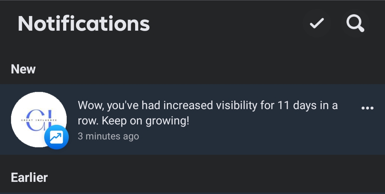Select the Earlier section header

pyautogui.click(x=29, y=178)
